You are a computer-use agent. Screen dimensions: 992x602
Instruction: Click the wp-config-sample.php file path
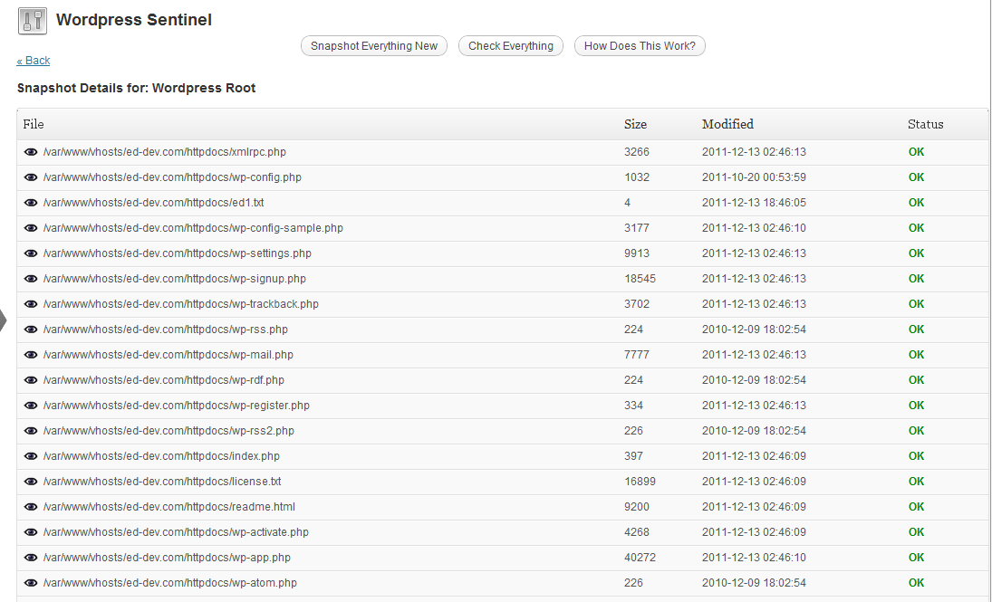click(193, 227)
